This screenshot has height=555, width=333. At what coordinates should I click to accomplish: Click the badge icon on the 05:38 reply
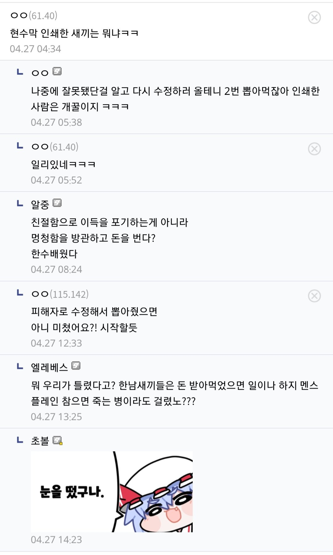tap(57, 72)
